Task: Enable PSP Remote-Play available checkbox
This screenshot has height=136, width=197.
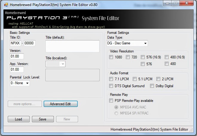Action: point(111,100)
